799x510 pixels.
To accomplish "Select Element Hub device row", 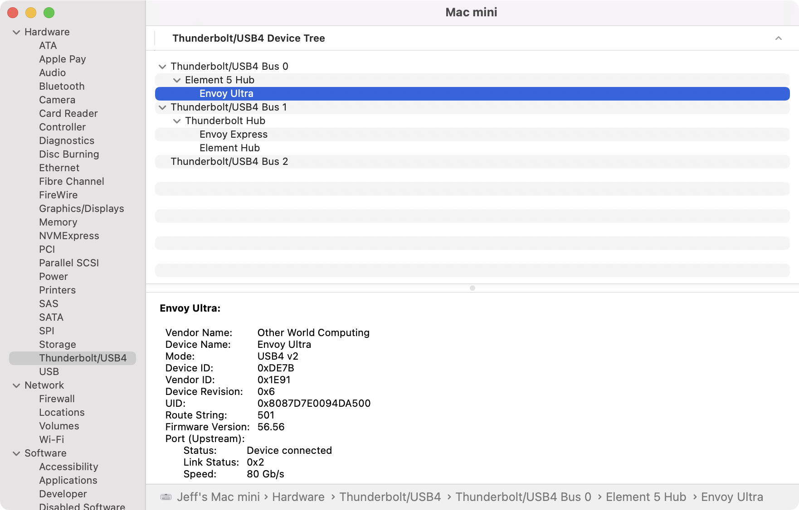I will coord(229,148).
